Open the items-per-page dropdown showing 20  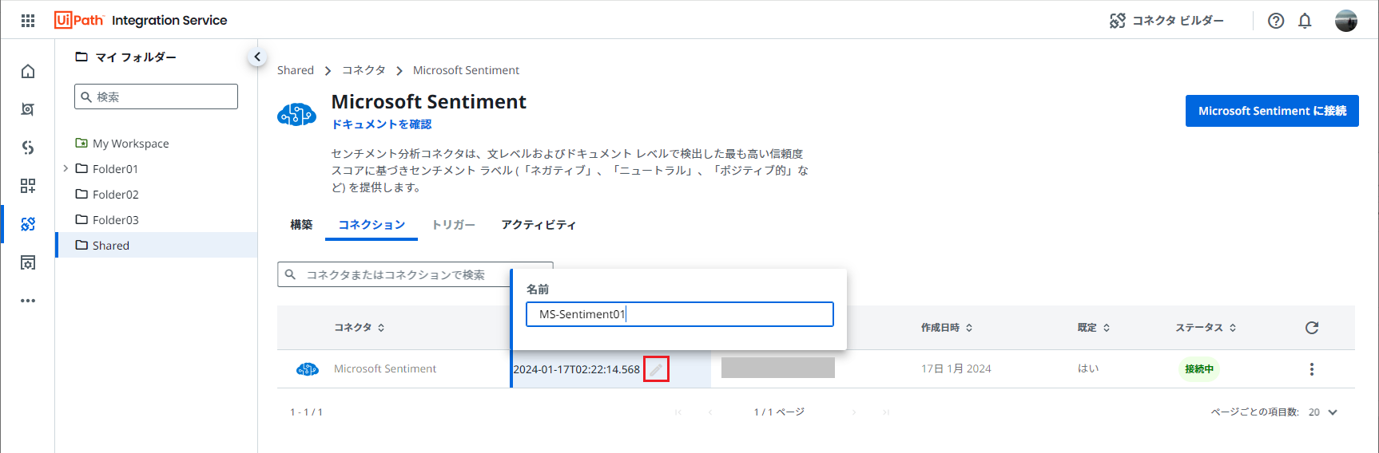1323,412
